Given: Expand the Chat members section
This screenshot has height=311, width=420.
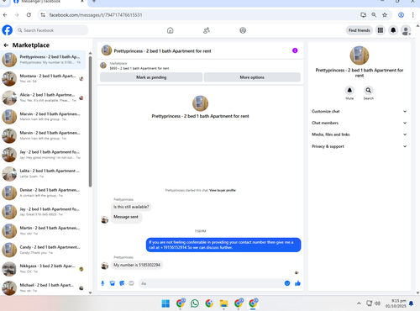Looking at the screenshot, I should [360, 123].
